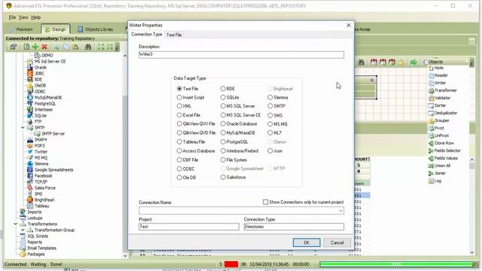Select the Union All object

(x=440, y=166)
